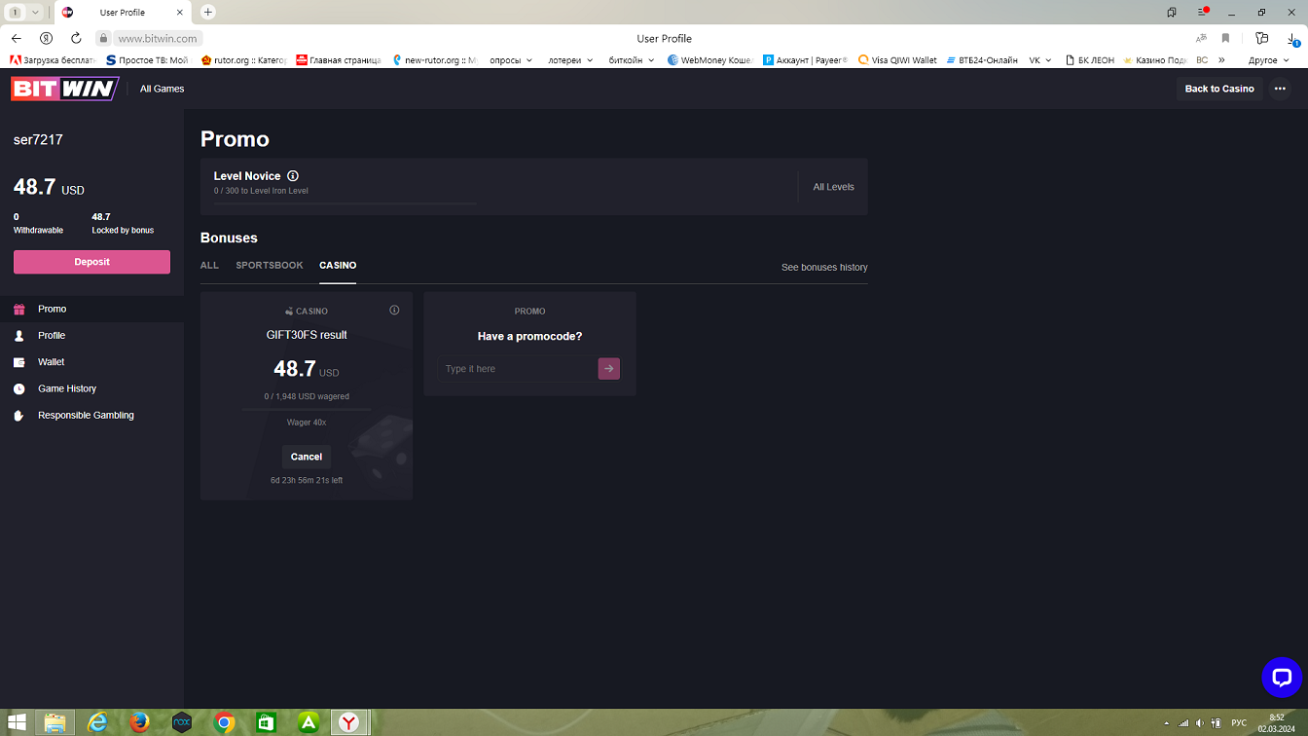Screen dimensions: 1308x736
Task: Submit promocode with arrow button
Action: [x=609, y=369]
